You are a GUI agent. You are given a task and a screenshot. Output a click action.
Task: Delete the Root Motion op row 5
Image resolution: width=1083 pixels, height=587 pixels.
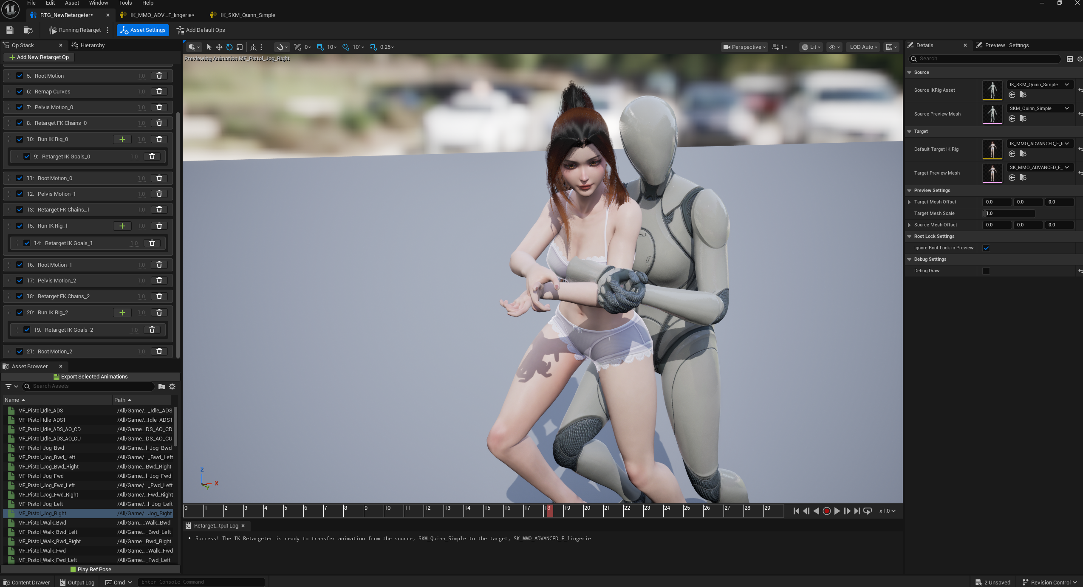point(159,76)
